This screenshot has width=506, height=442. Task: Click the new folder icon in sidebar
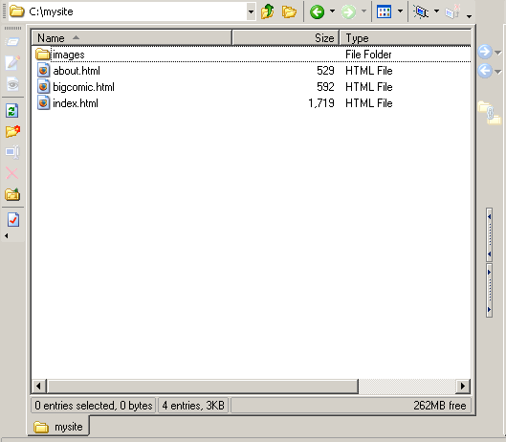pyautogui.click(x=12, y=131)
